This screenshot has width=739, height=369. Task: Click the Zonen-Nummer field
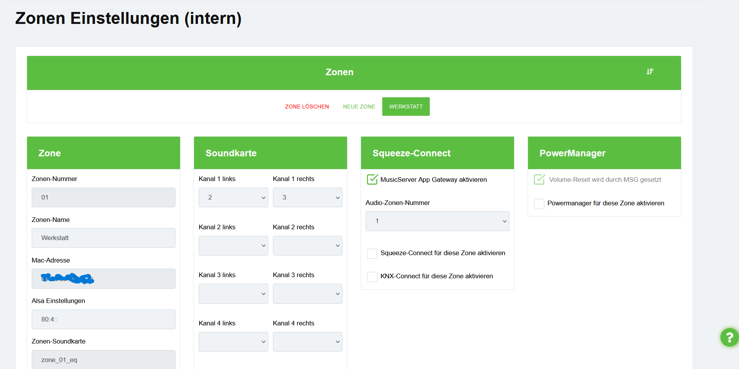pos(103,198)
